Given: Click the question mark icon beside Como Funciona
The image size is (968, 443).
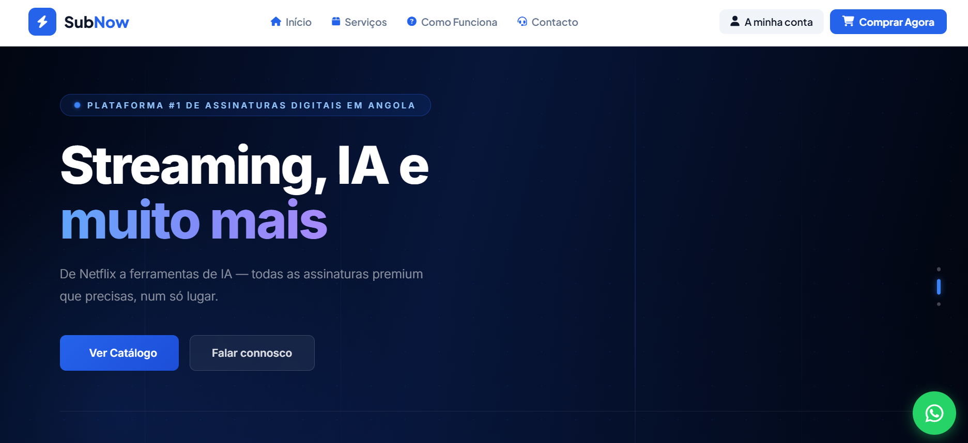Looking at the screenshot, I should (x=412, y=21).
